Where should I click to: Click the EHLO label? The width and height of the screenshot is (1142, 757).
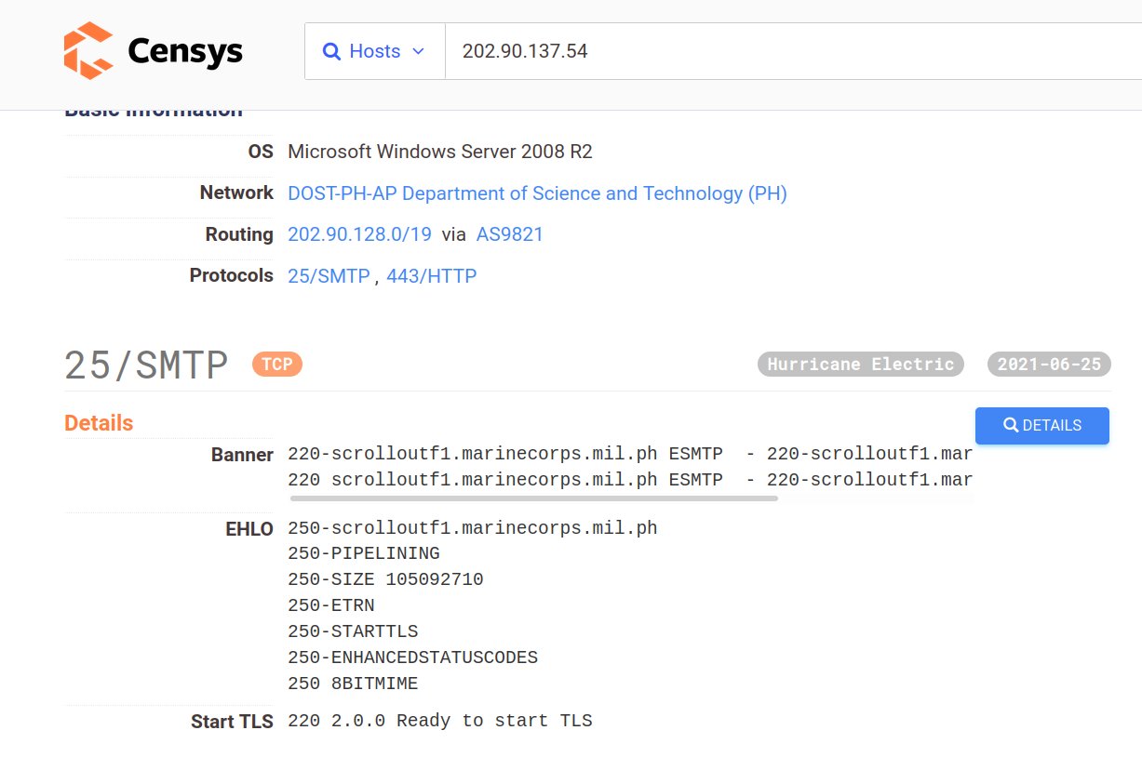tap(249, 529)
